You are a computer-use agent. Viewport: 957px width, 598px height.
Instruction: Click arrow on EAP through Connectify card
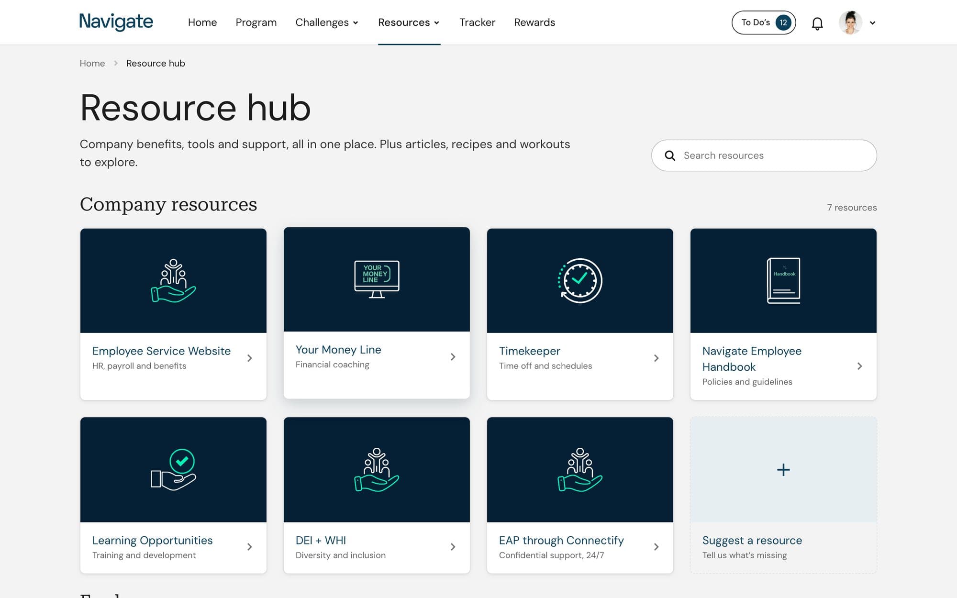[x=657, y=547]
